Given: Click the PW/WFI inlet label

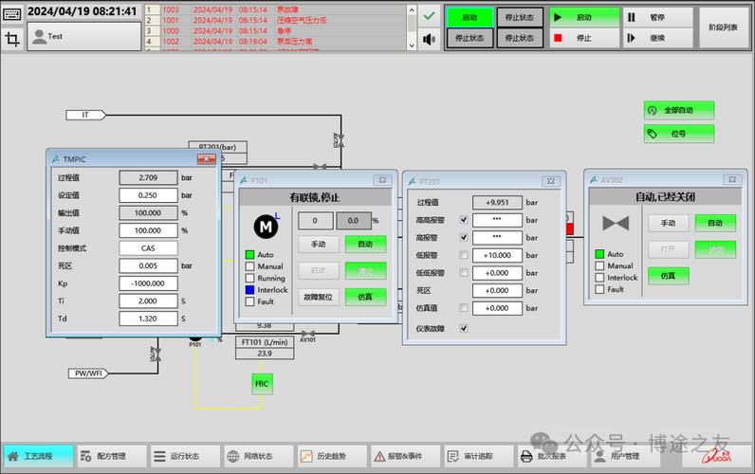Looking at the screenshot, I should (x=87, y=374).
